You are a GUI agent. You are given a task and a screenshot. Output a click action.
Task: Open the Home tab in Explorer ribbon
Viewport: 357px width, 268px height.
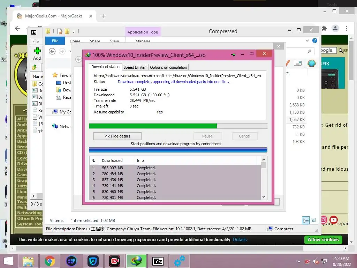tap(75, 41)
